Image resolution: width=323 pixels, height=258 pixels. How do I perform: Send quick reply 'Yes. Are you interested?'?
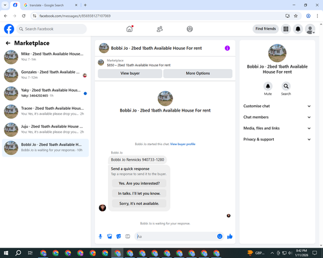(x=139, y=183)
